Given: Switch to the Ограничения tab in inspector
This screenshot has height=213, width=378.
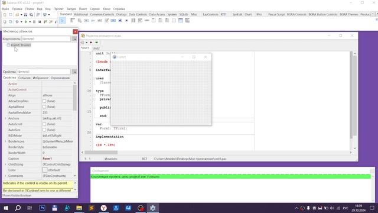Looking at the screenshot, I should coord(60,78).
